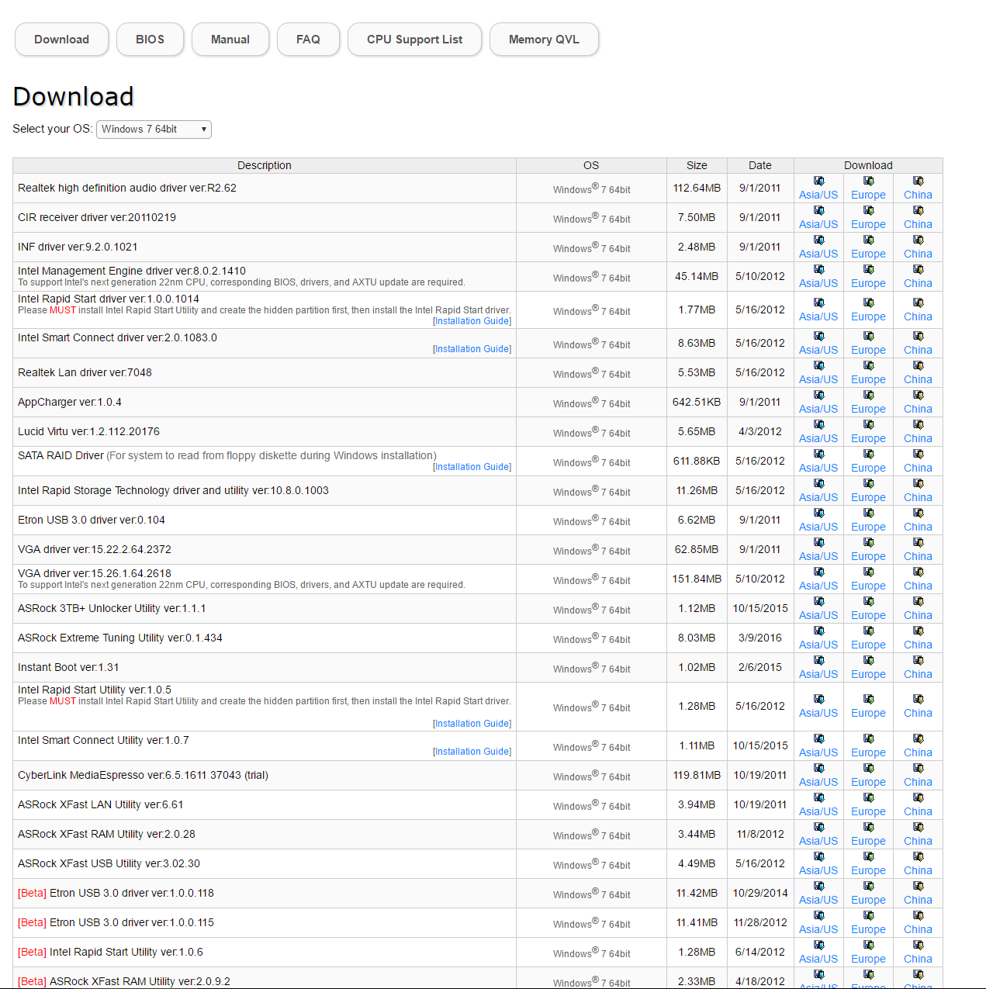Click the 'Download' page heading
Image resolution: width=986 pixels, height=989 pixels.
click(74, 96)
